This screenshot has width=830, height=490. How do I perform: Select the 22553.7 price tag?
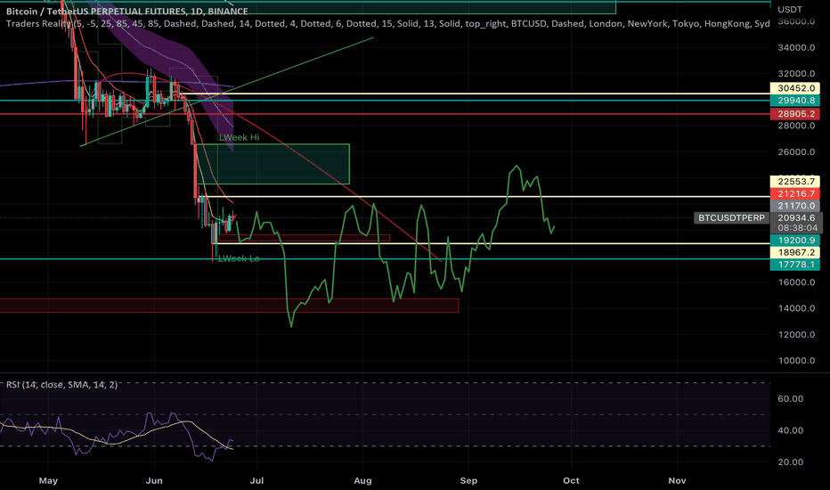pos(795,181)
